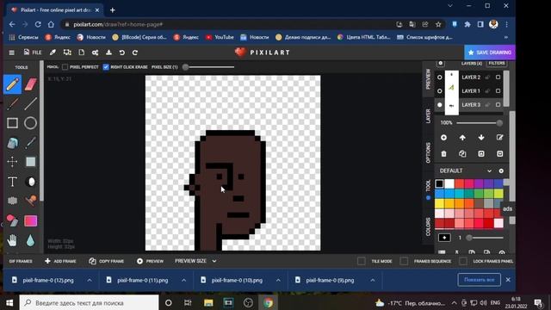Enable the Pixel Perfect checkbox
The height and width of the screenshot is (310, 551).
click(x=65, y=67)
